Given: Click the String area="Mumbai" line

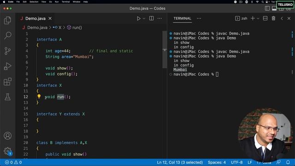Looking at the screenshot, I should point(69,57).
